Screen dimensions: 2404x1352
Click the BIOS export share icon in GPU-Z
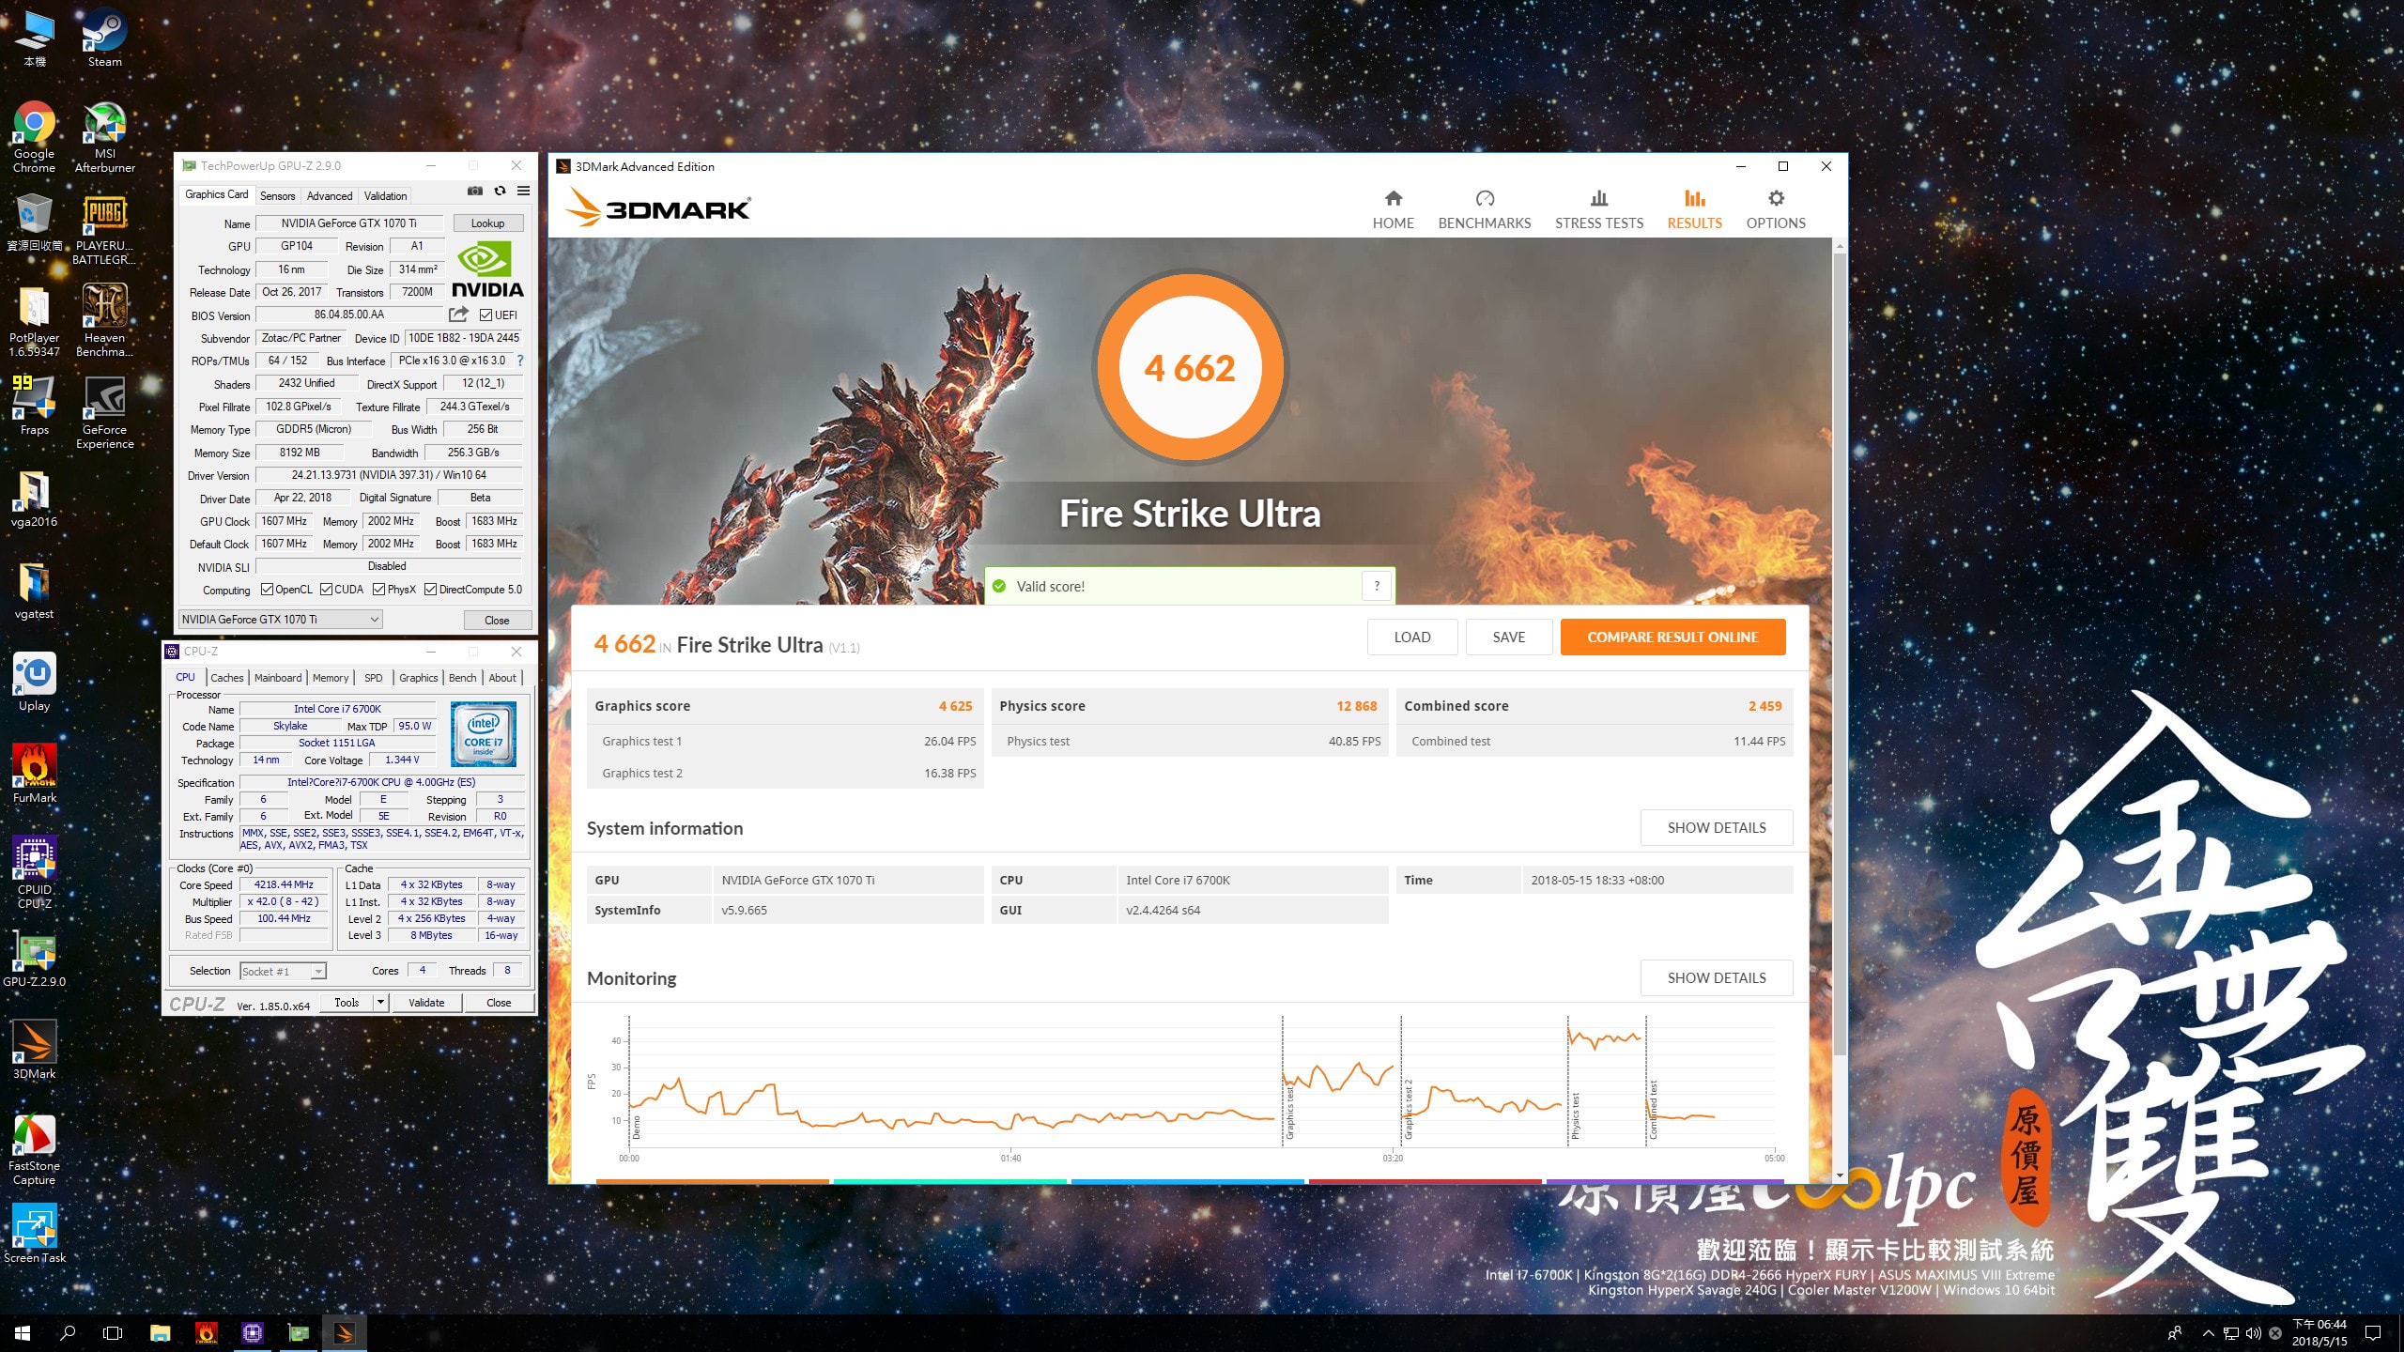(x=458, y=315)
